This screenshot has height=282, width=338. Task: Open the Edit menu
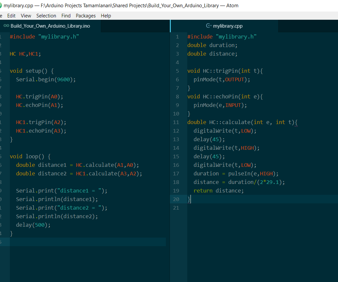pyautogui.click(x=11, y=16)
